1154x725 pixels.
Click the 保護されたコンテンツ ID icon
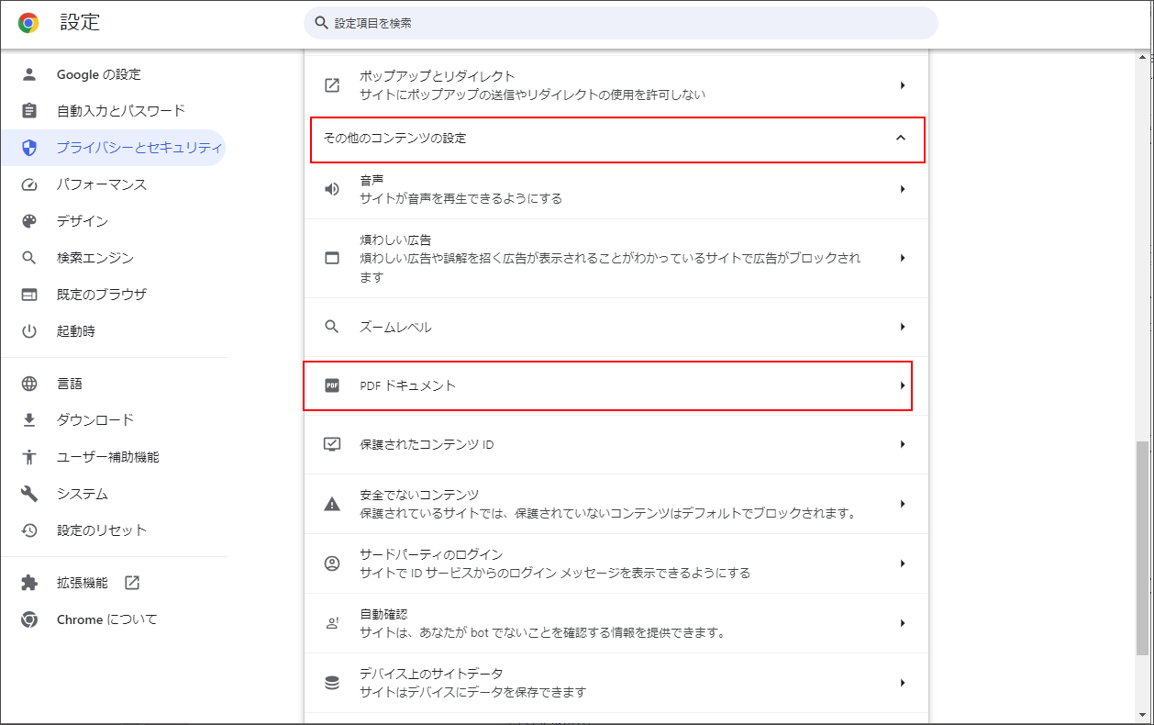pos(333,444)
